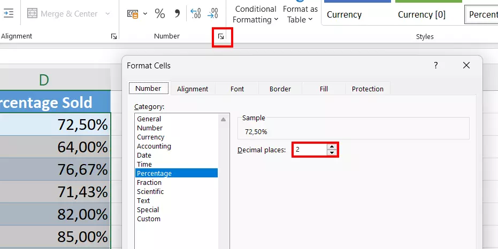Open the Fill tab
498x249 pixels.
(324, 89)
